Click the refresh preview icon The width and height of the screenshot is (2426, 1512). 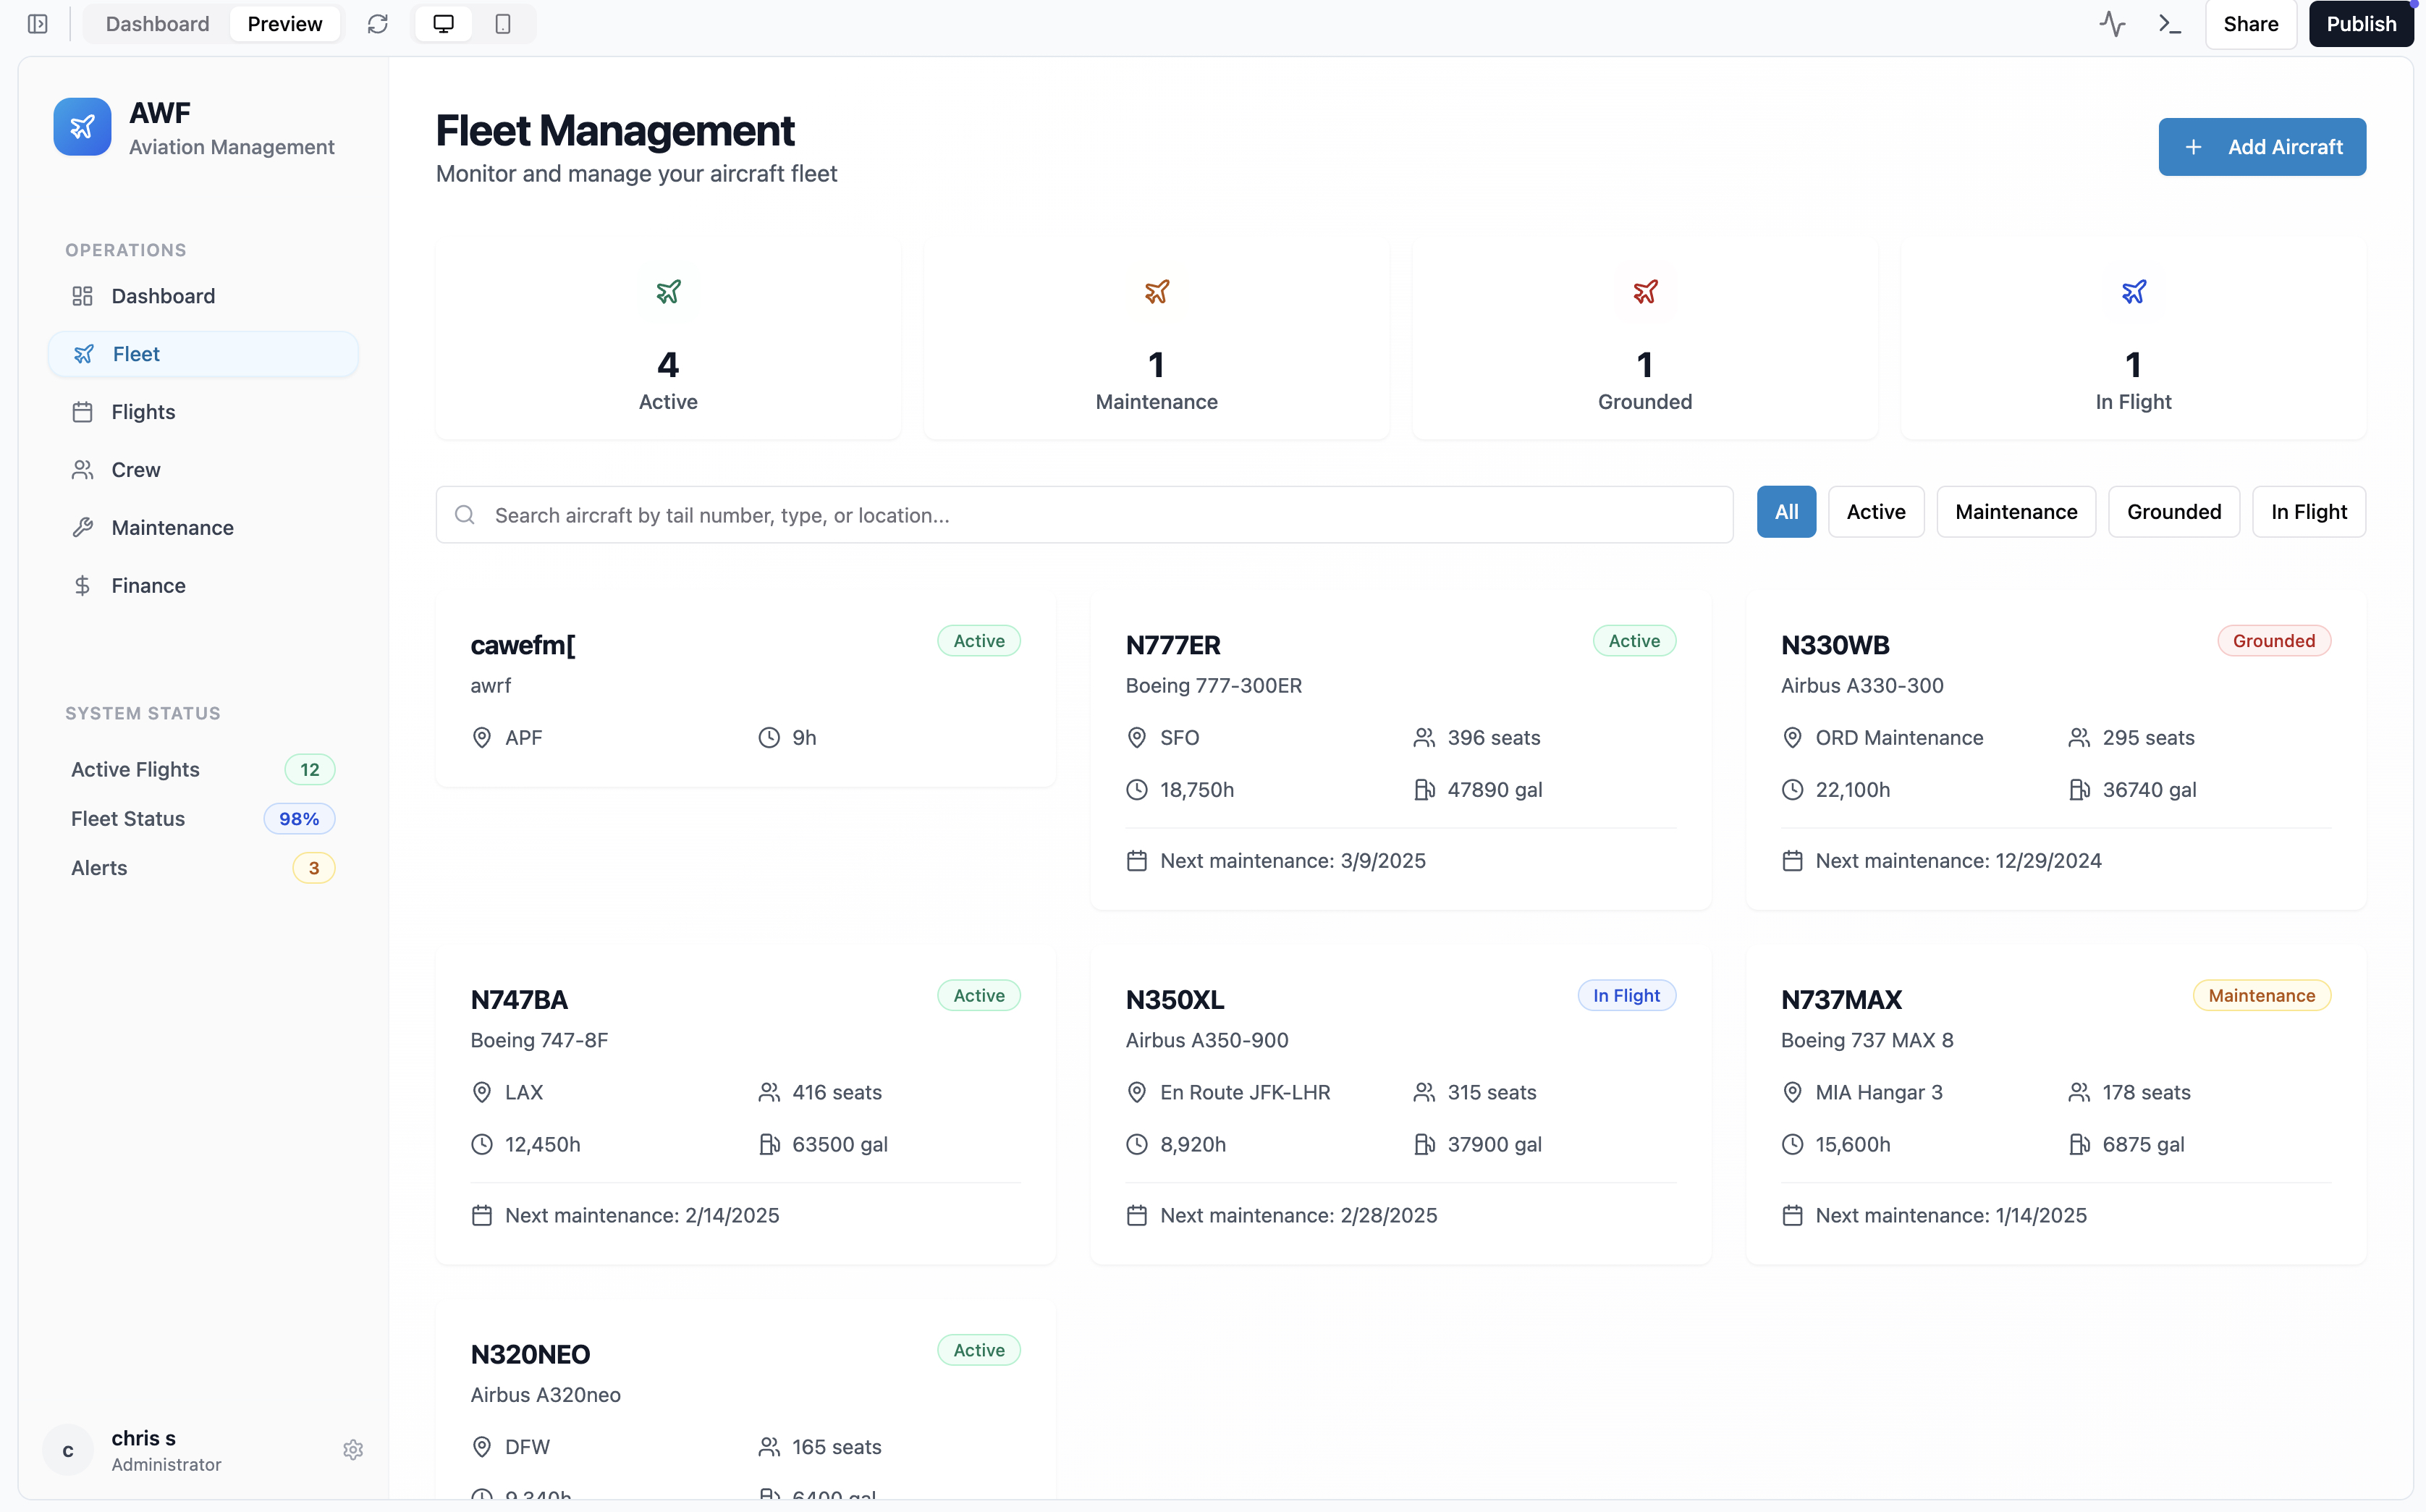(377, 24)
